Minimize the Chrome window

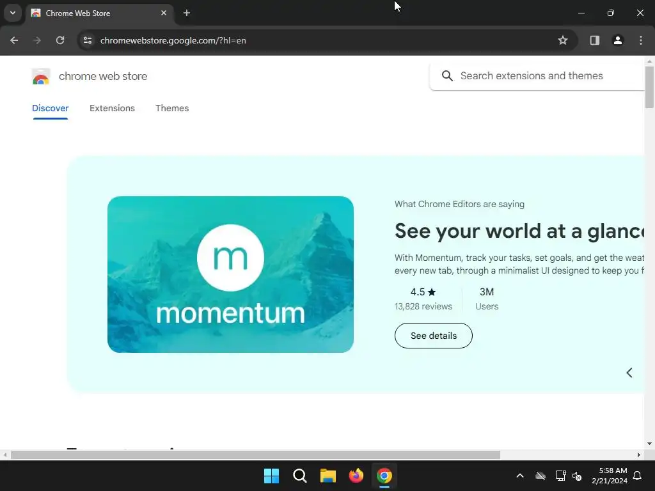[x=581, y=13]
